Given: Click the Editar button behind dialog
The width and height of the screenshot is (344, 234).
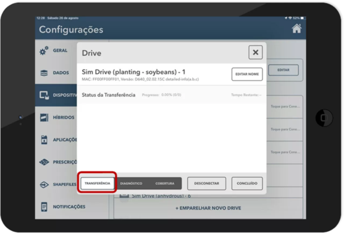Looking at the screenshot, I should (283, 70).
